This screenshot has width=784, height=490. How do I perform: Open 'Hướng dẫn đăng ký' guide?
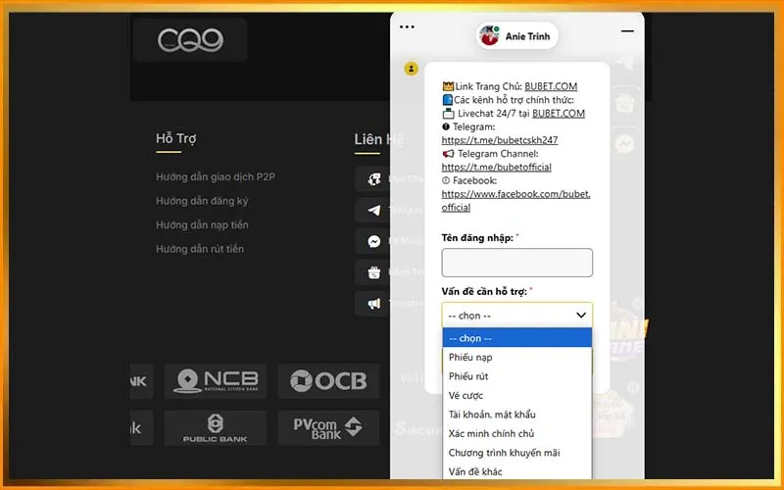pos(202,201)
